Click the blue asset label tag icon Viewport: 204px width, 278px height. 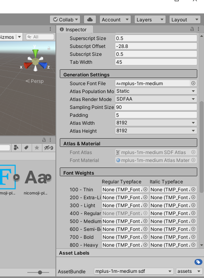[x=198, y=262]
